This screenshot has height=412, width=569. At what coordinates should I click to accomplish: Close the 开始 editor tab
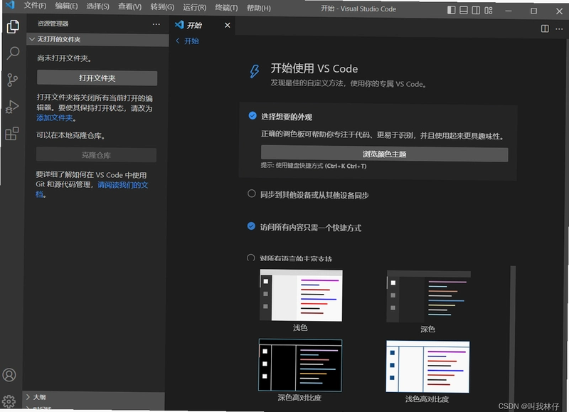[227, 25]
